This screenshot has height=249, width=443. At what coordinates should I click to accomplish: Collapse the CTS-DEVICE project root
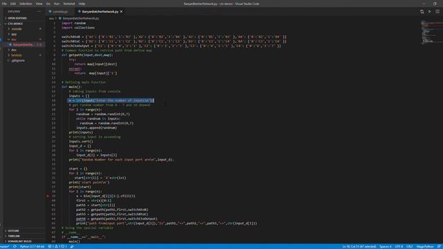[x=15, y=24]
